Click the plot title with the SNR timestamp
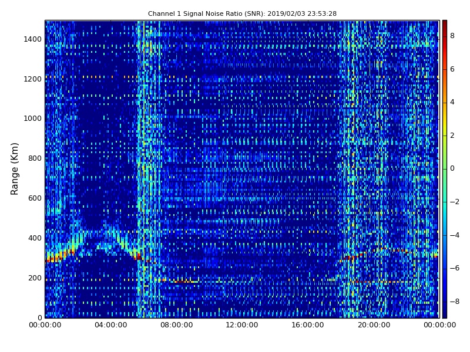This screenshot has height=352, width=470. pos(242,13)
